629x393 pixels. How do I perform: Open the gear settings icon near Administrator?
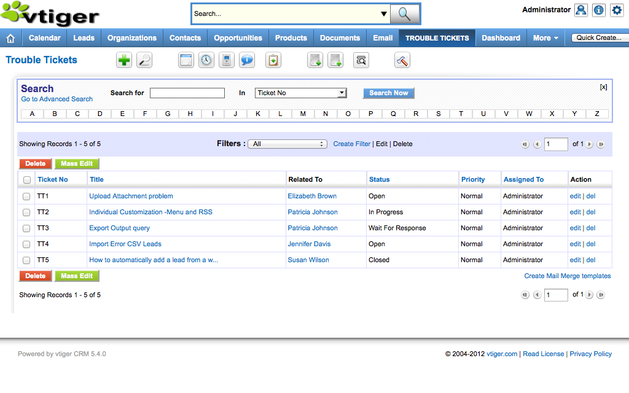tap(616, 10)
